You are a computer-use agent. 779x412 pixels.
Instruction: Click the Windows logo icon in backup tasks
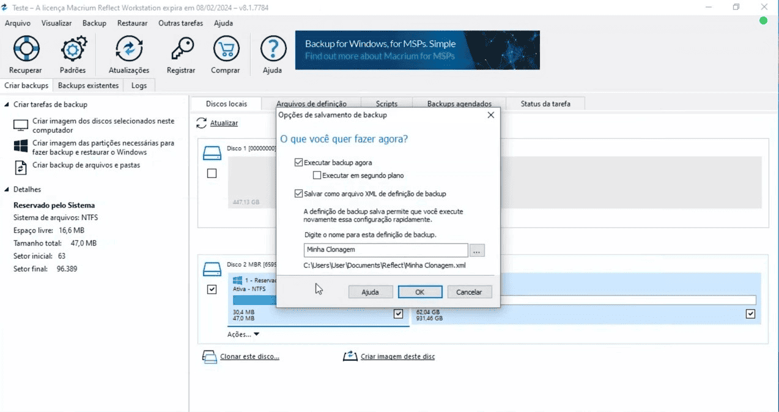click(21, 147)
